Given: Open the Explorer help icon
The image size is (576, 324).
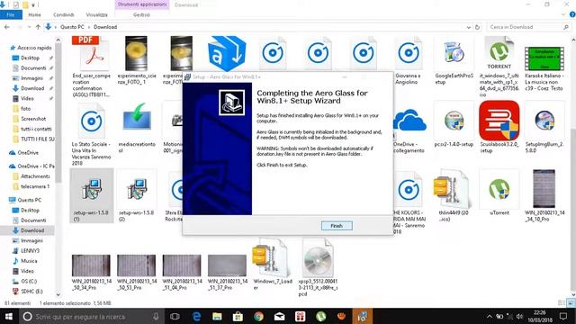Looking at the screenshot, I should click(x=572, y=14).
